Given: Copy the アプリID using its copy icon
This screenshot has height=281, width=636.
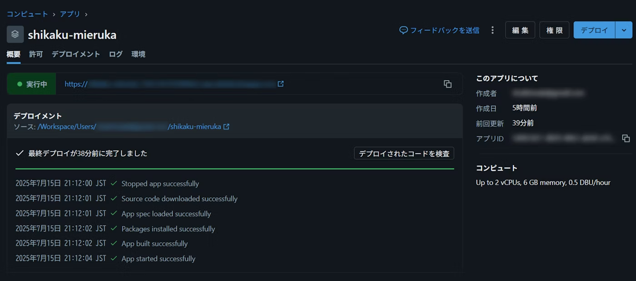Looking at the screenshot, I should (x=626, y=138).
